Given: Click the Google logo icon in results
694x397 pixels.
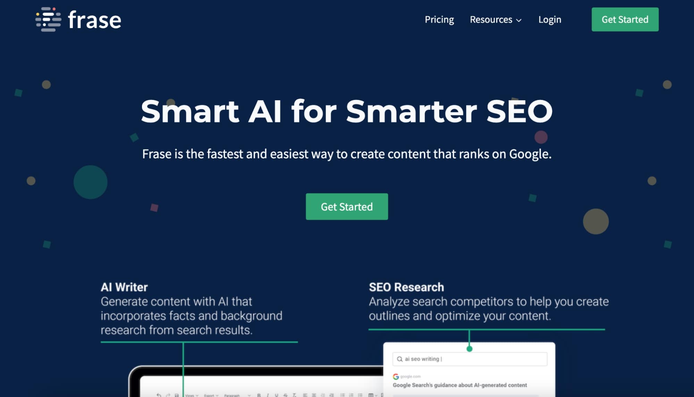Looking at the screenshot, I should (x=396, y=377).
